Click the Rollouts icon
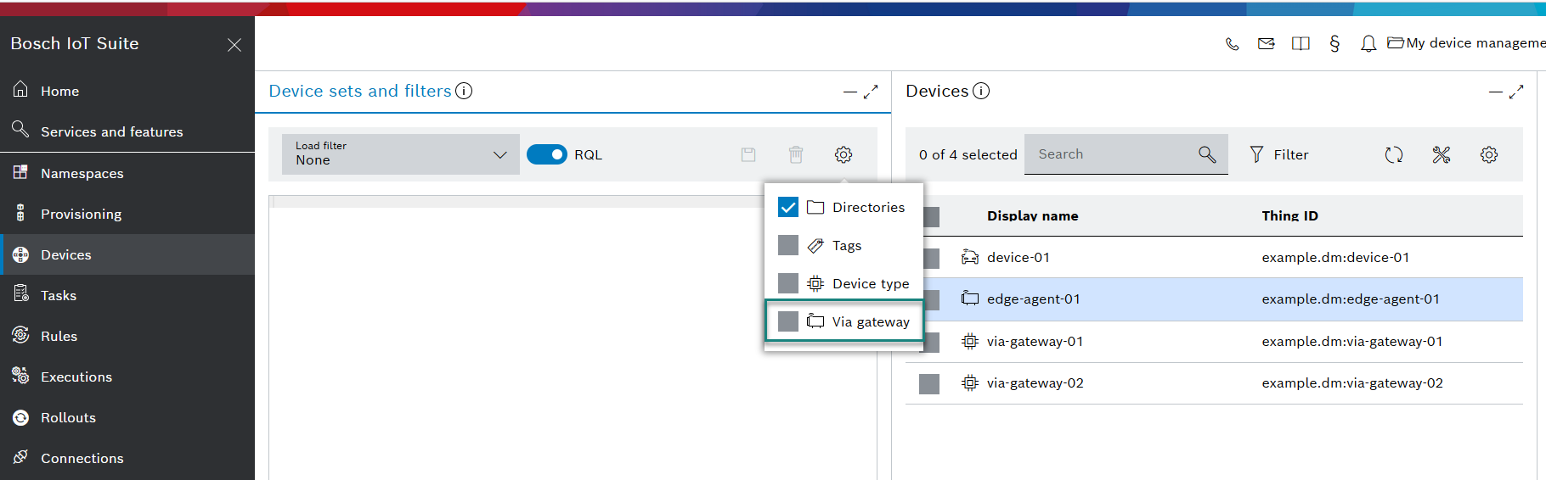The height and width of the screenshot is (480, 1546). (20, 417)
